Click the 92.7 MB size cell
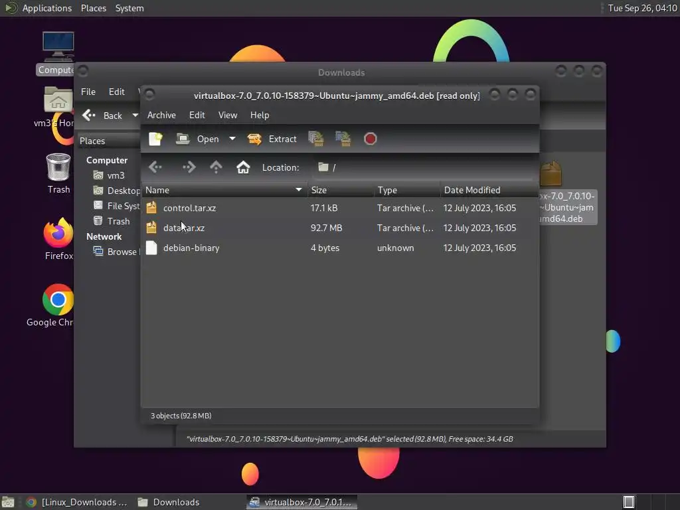 [326, 228]
